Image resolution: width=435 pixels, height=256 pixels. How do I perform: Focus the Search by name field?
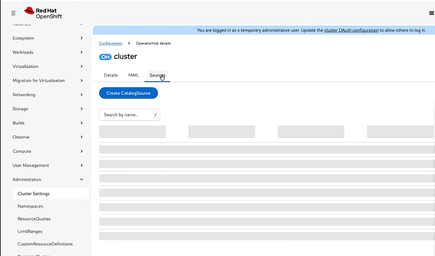pos(129,115)
